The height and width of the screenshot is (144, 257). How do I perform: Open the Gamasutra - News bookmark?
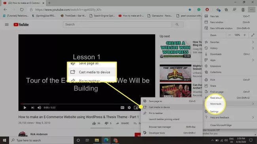pos(160,16)
